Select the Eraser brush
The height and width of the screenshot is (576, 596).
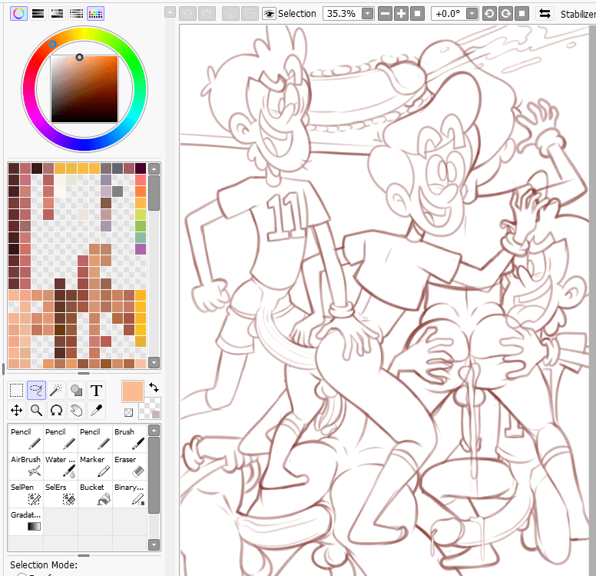click(x=129, y=466)
